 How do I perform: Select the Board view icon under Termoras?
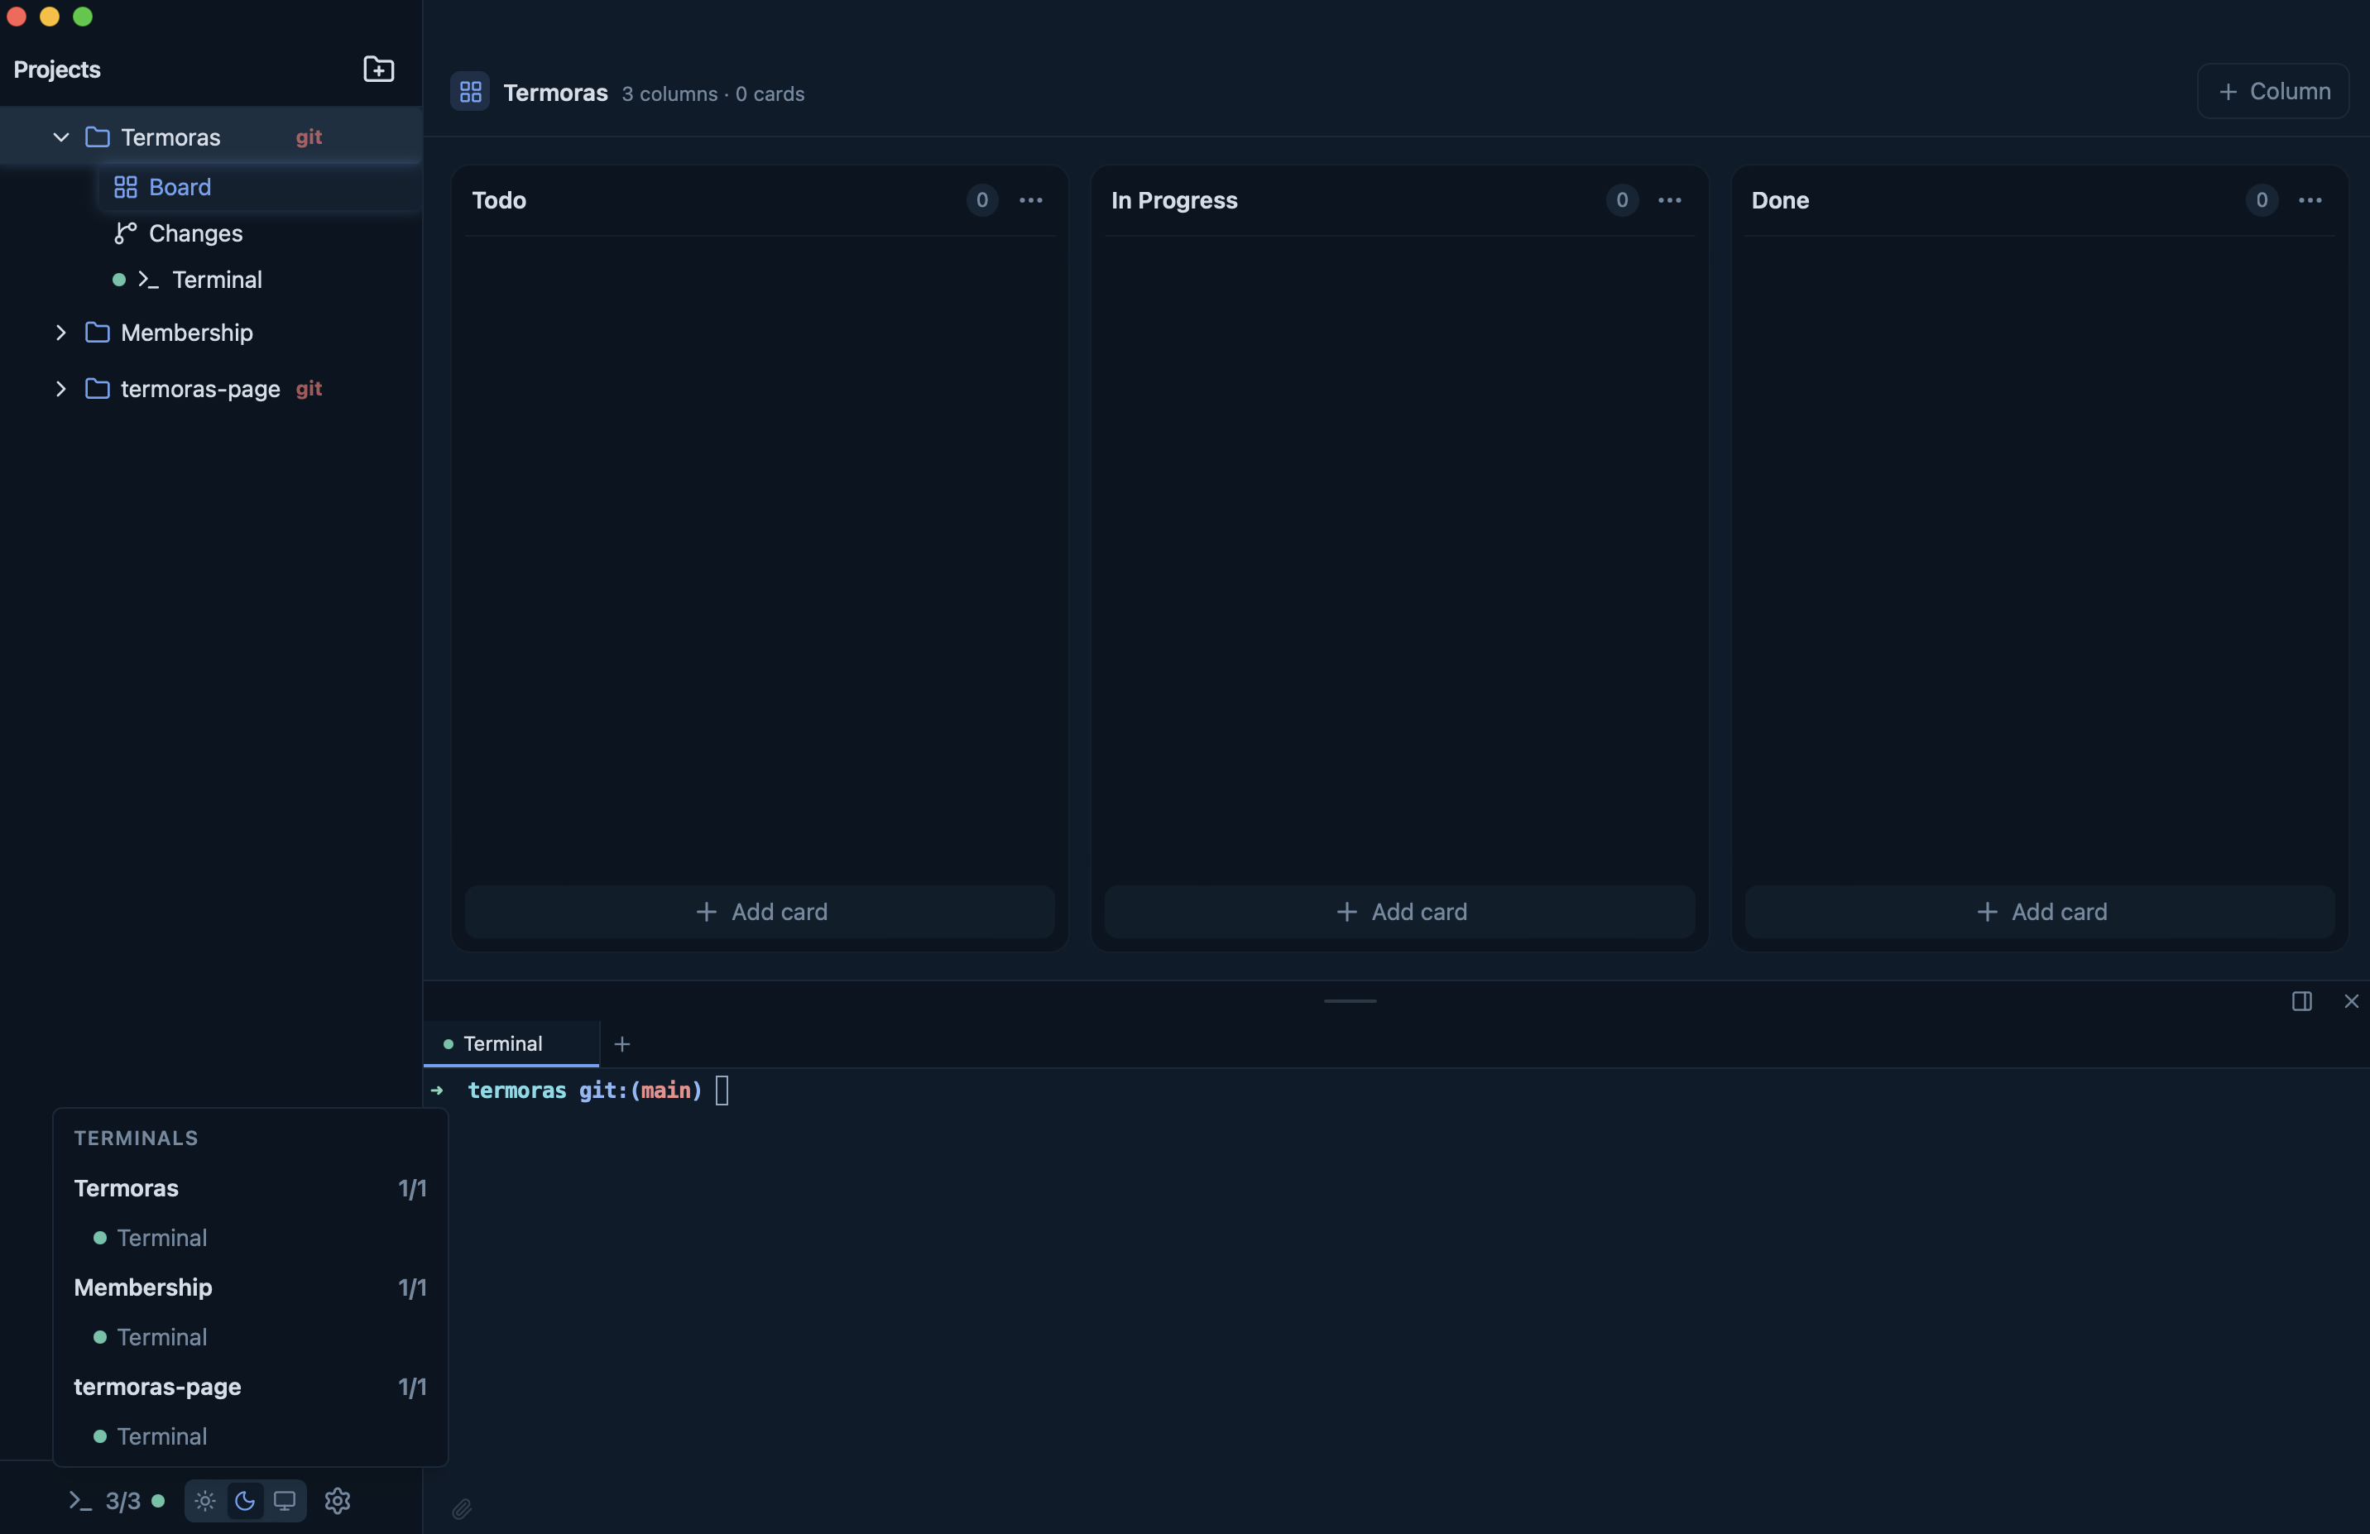[x=126, y=187]
